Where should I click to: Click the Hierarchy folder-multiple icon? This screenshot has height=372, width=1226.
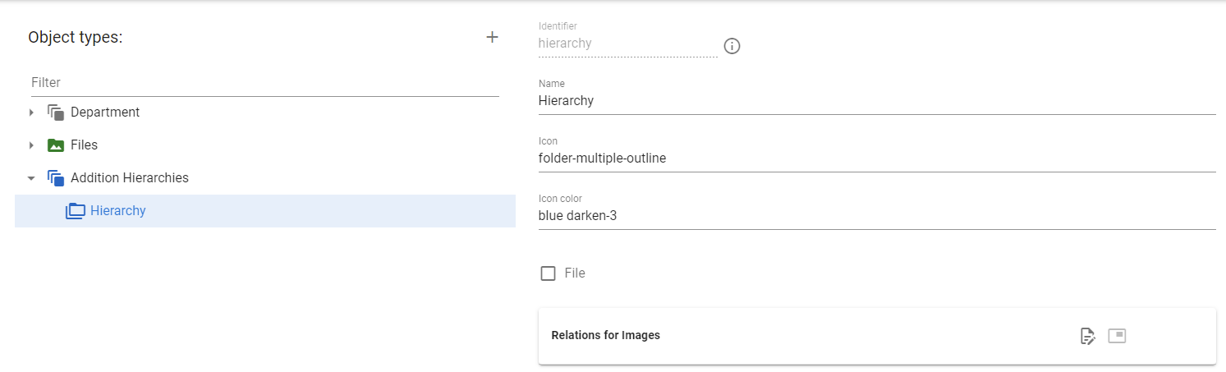(76, 211)
